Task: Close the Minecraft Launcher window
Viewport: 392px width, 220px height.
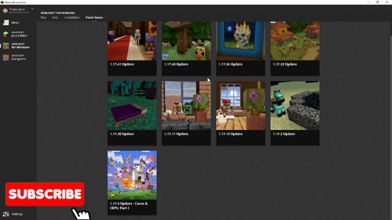Action: coord(386,2)
